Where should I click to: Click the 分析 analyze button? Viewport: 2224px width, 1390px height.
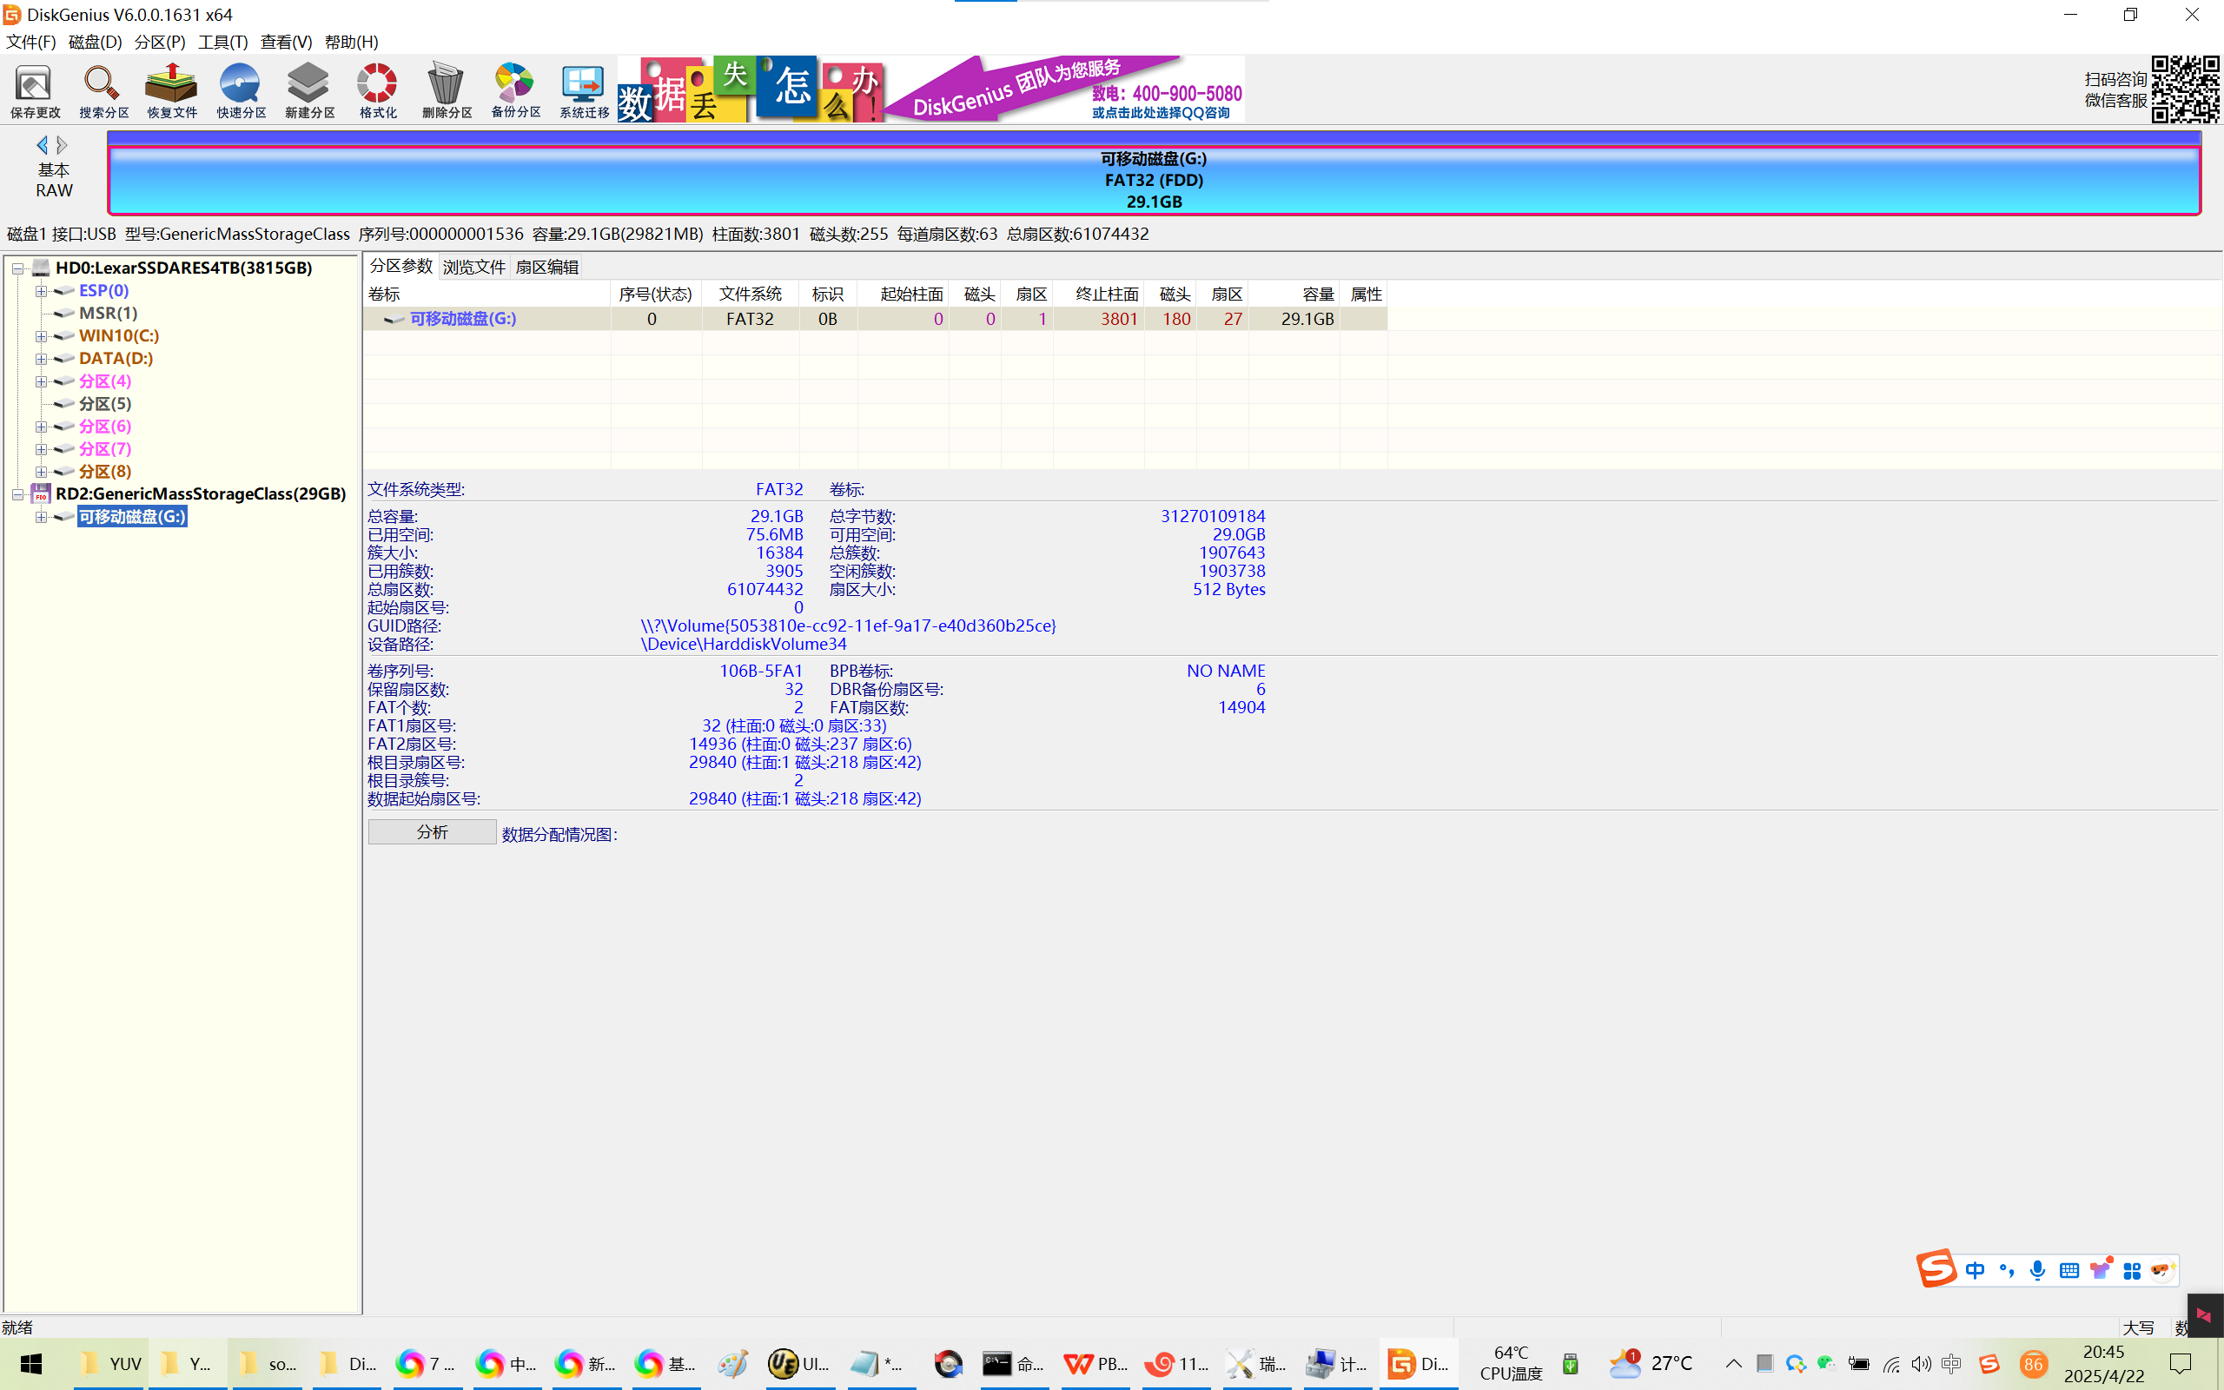[x=432, y=832]
